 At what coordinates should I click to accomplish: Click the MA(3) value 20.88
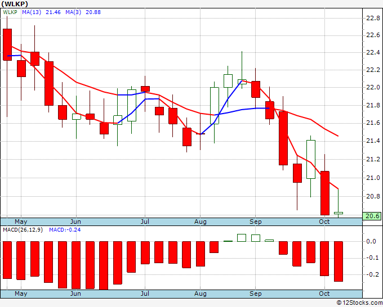[93, 12]
